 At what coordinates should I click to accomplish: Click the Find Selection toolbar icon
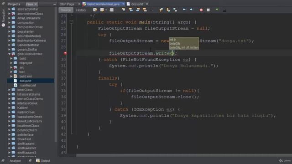(124, 10)
